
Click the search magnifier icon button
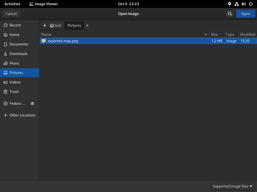pos(230,14)
